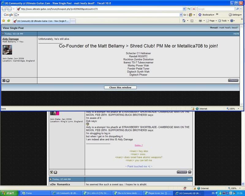Open the 'matt heafy dead?' thread link

(x=228, y=28)
